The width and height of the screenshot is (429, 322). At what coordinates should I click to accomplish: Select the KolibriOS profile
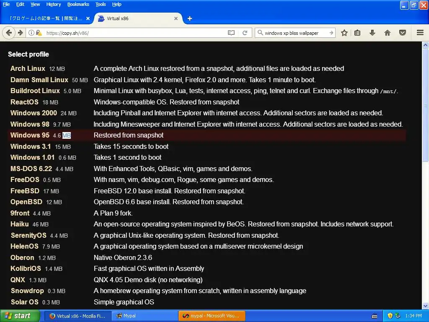26,268
